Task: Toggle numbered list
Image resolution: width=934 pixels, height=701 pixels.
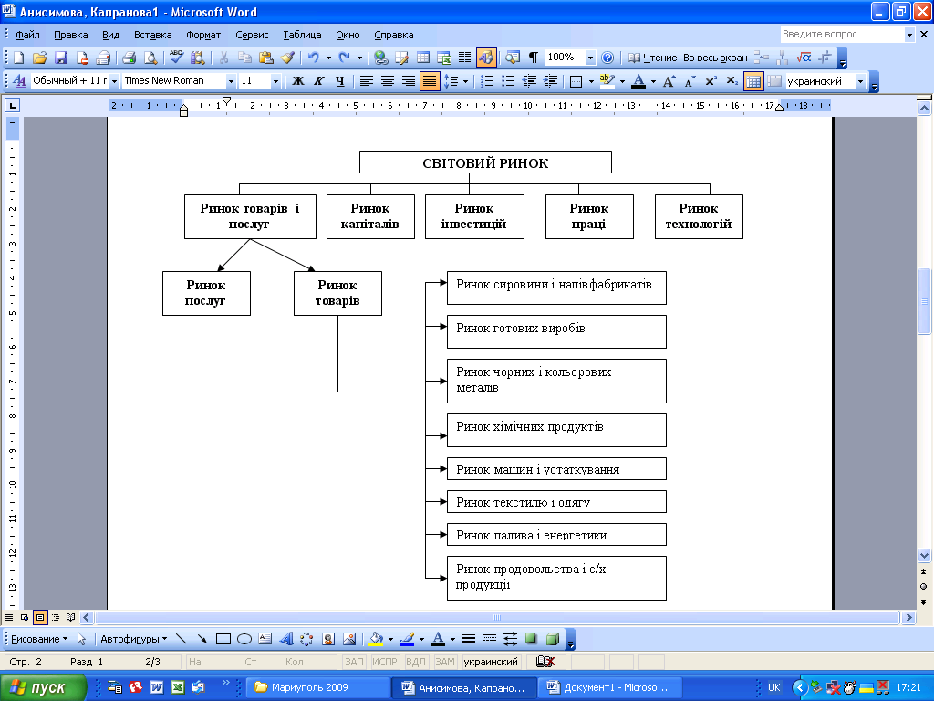Action: click(x=487, y=81)
